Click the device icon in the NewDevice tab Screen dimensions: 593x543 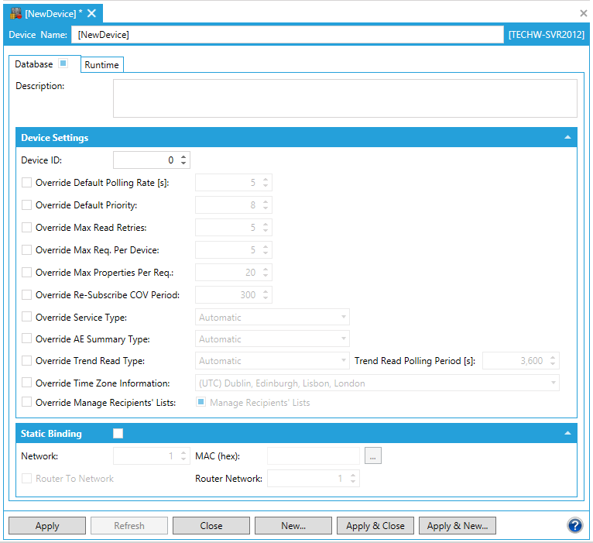click(15, 13)
